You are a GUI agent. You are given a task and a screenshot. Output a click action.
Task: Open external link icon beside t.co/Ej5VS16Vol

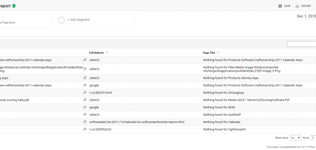(85, 92)
